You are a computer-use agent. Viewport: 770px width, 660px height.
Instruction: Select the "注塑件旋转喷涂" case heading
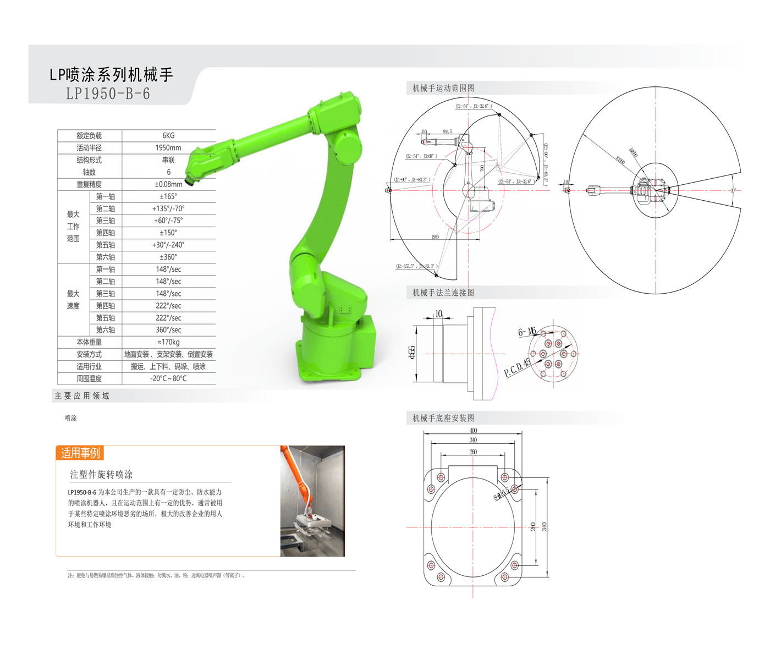(x=101, y=474)
